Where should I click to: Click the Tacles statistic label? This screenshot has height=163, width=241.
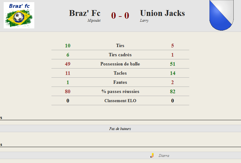click(120, 73)
